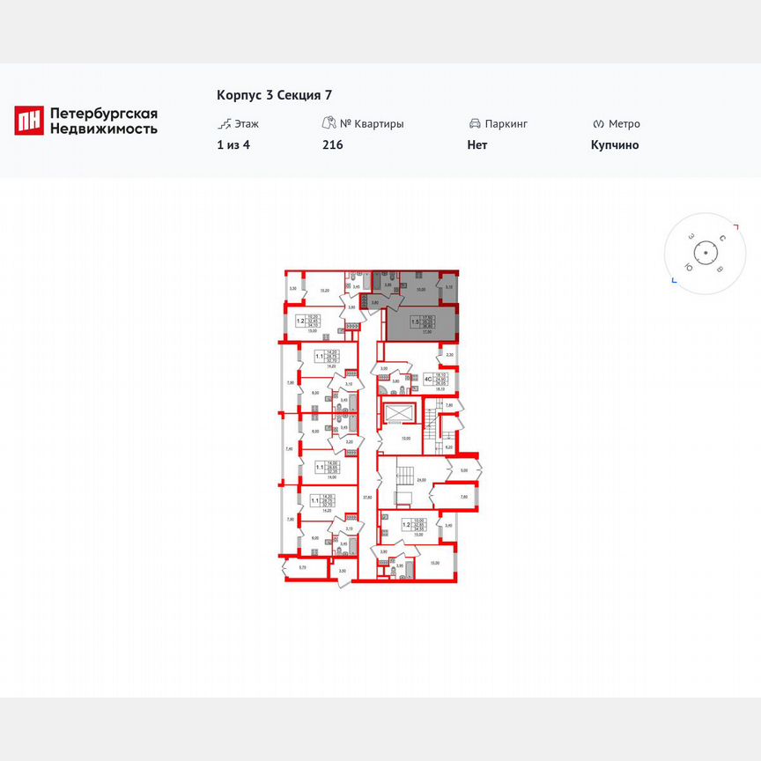Click the metro icon next to Метро
The image size is (761, 761).
(x=598, y=124)
